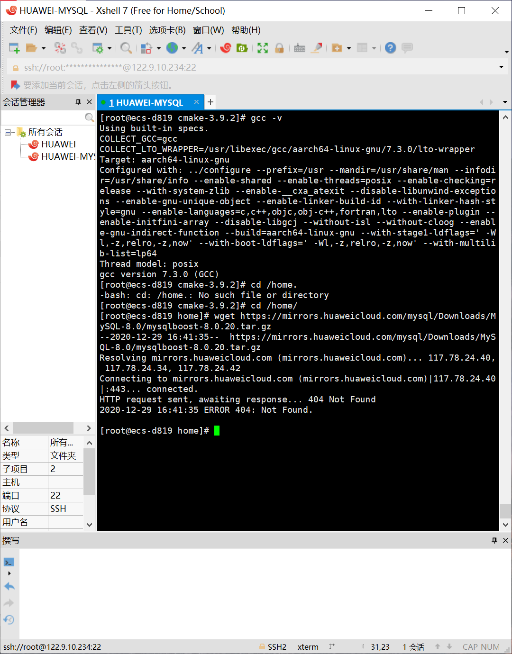Click the session search magnifier icon
This screenshot has width=512, height=654.
pos(89,117)
